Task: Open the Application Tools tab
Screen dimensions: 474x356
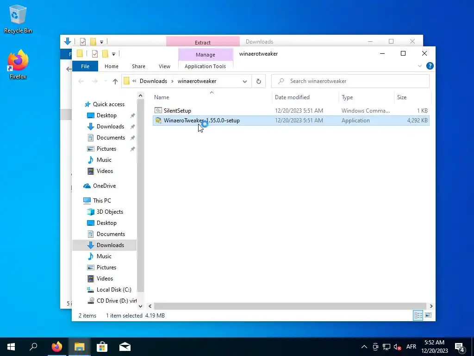Action: (x=205, y=66)
